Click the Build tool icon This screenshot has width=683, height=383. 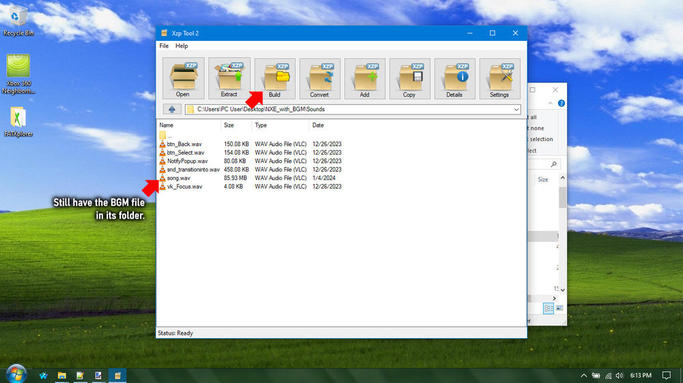pos(275,78)
